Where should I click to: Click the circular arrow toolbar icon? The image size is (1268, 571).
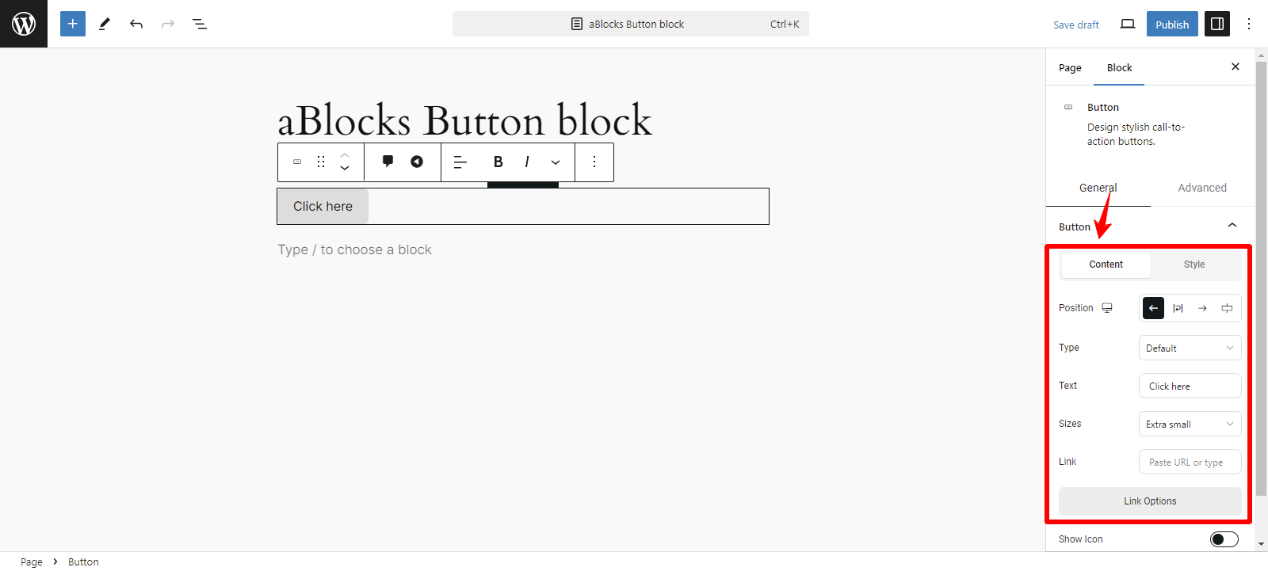point(417,162)
